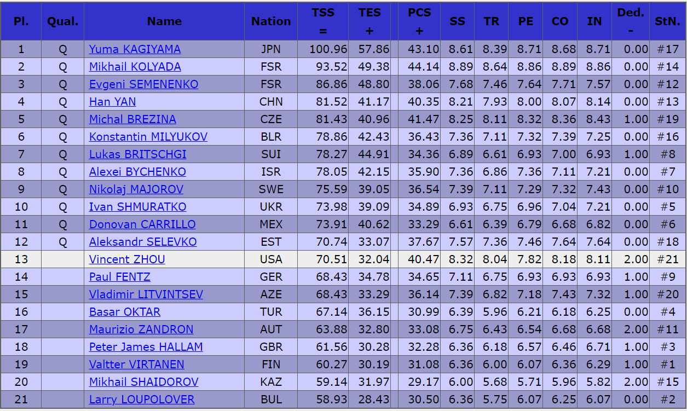Click the Alexei BYCHENKO link
This screenshot has width=687, height=411.
click(137, 172)
